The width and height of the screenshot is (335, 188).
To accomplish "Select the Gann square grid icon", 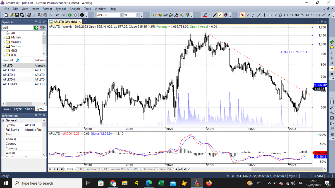I will pos(332,118).
